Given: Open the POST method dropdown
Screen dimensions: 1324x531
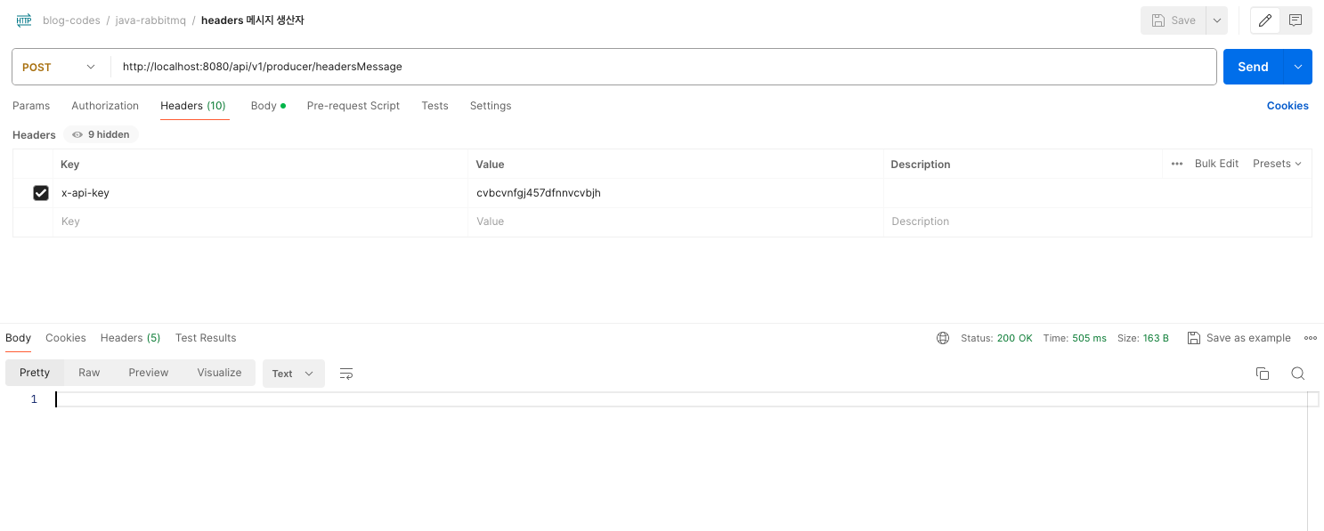Looking at the screenshot, I should (x=61, y=67).
